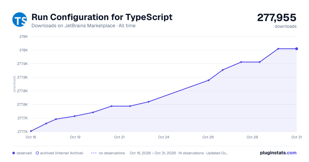Select the data point above Oct 26

(209, 80)
